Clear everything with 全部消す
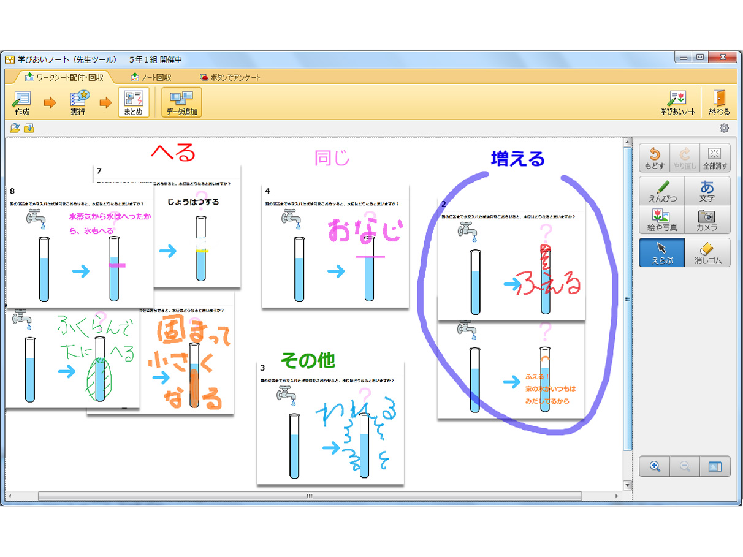This screenshot has height=557, width=743. pos(715,157)
